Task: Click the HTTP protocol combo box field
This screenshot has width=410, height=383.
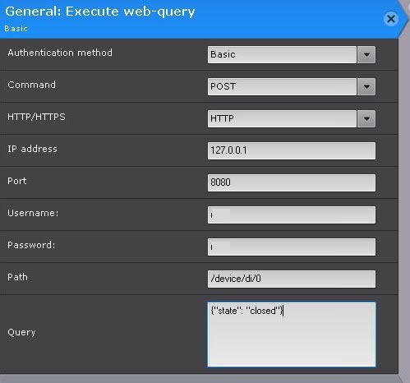Action: click(282, 118)
